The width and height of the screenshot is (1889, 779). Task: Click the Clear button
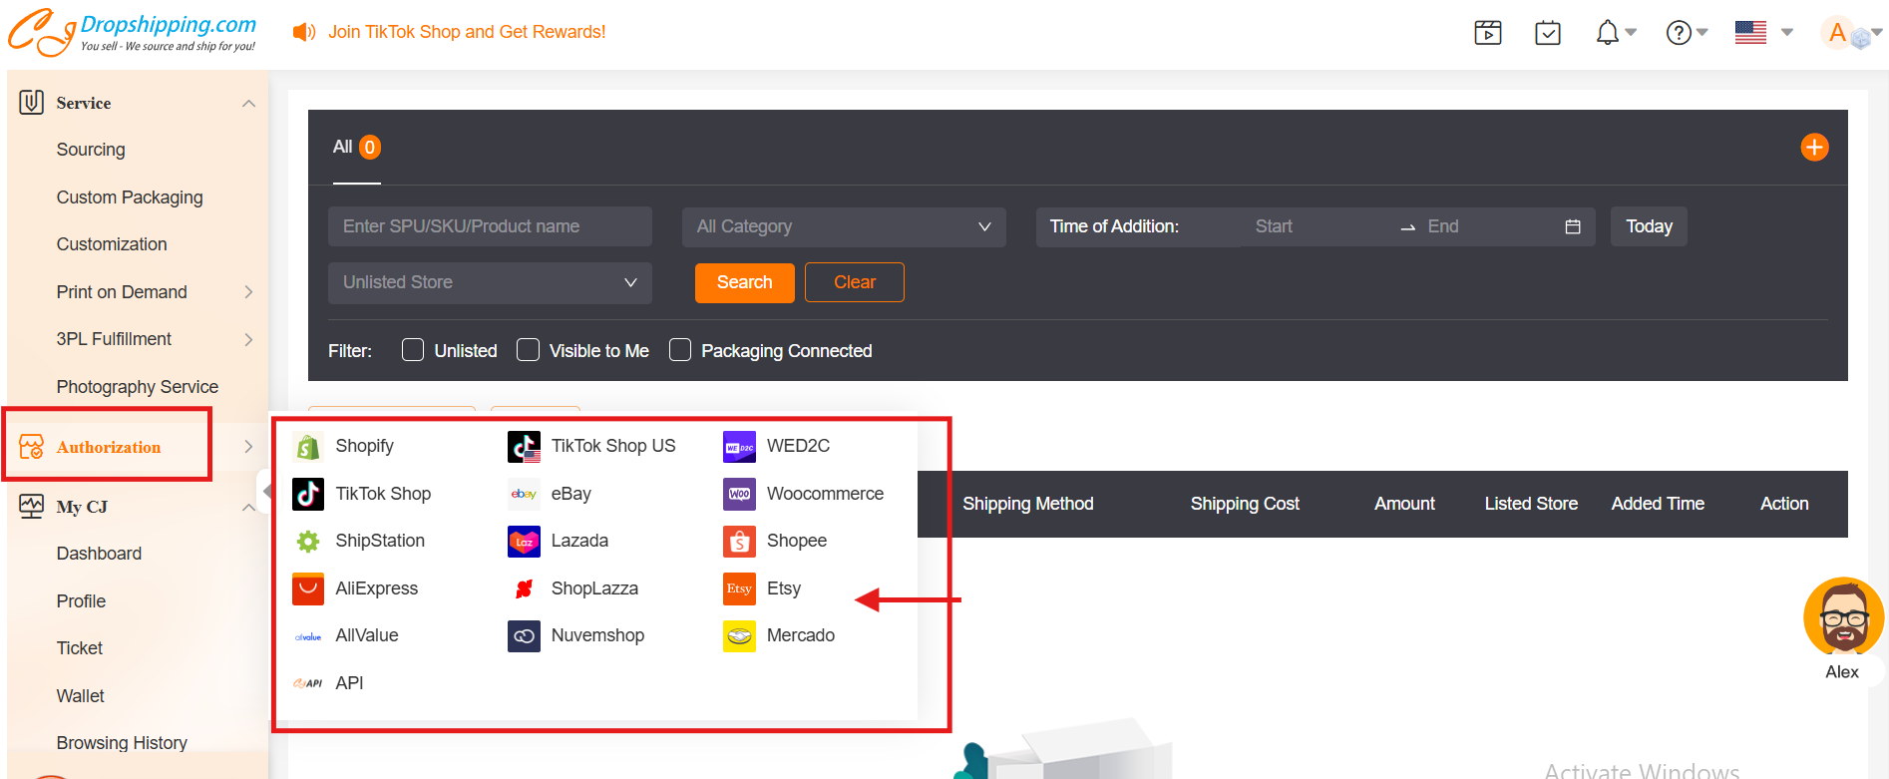point(855,282)
